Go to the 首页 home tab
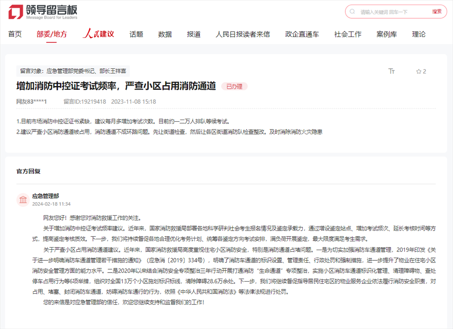This screenshot has height=329, width=453. click(15, 34)
